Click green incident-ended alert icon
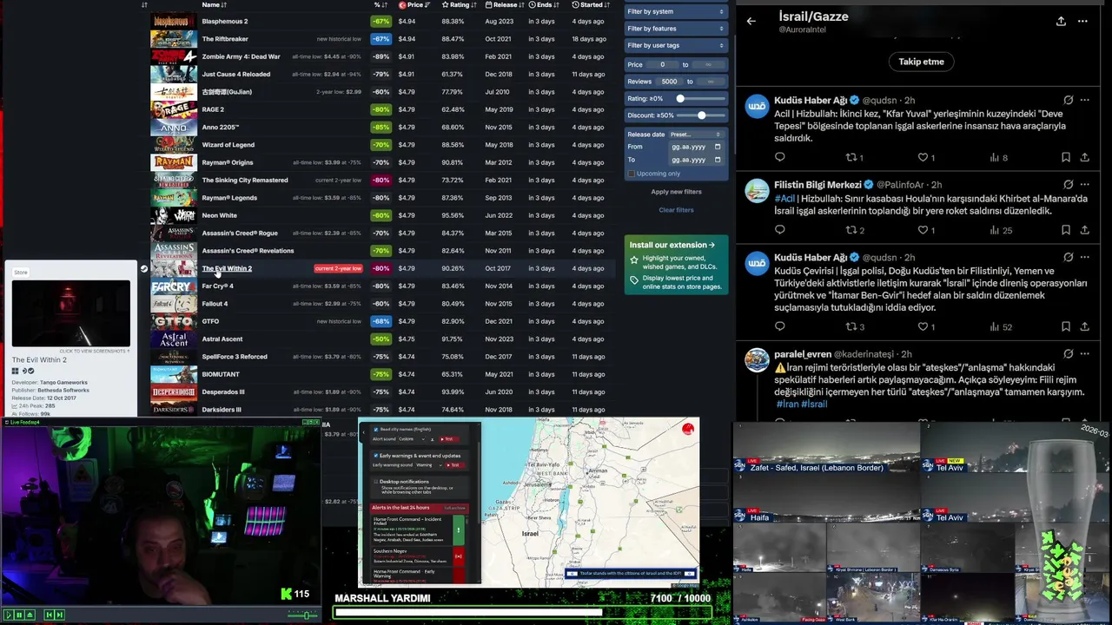Viewport: 1112px width, 625px height. (x=458, y=530)
